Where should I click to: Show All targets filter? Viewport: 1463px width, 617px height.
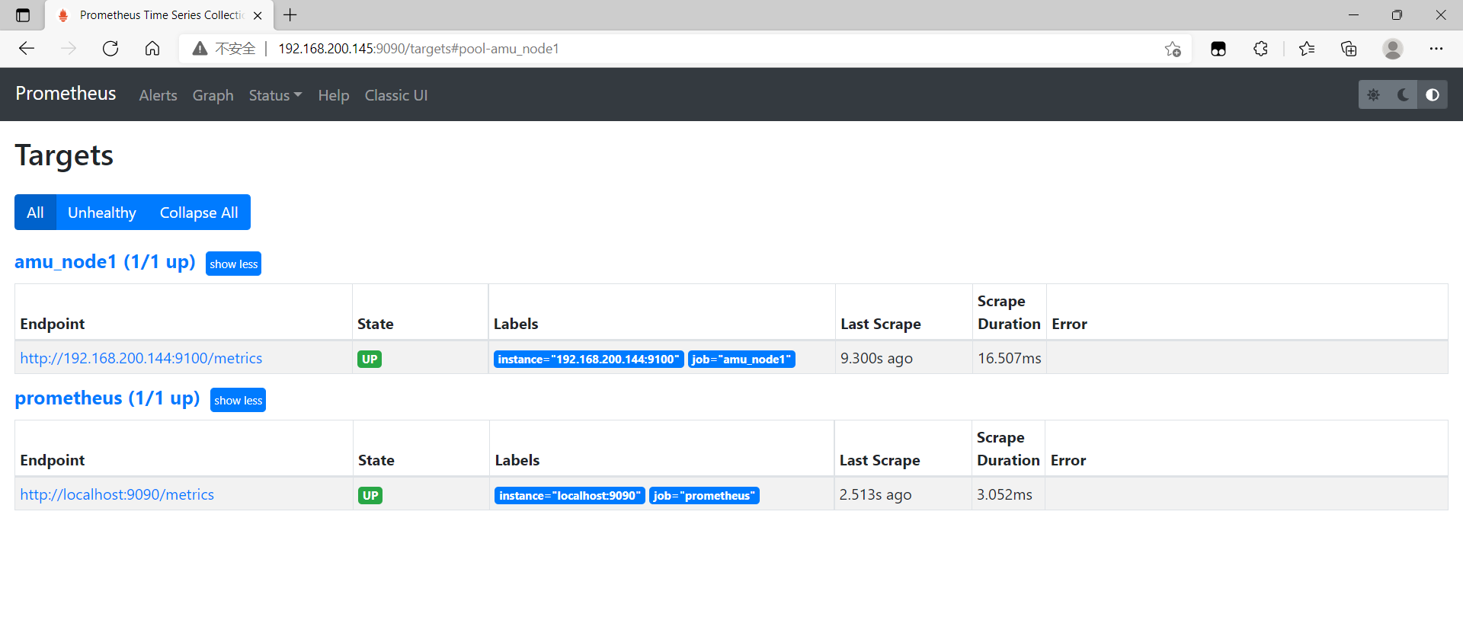(35, 213)
